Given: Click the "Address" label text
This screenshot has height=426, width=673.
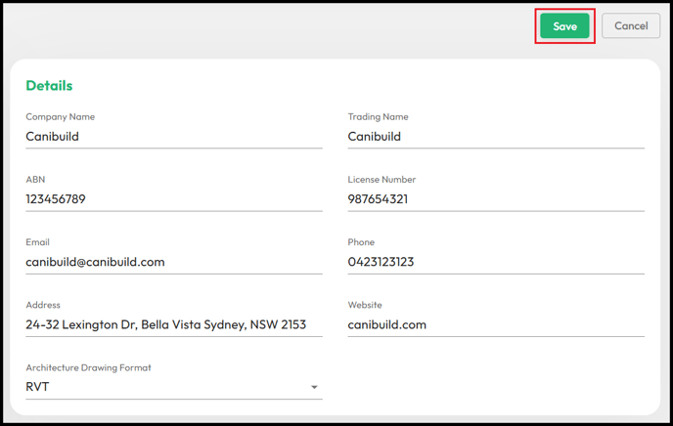Looking at the screenshot, I should pos(43,305).
